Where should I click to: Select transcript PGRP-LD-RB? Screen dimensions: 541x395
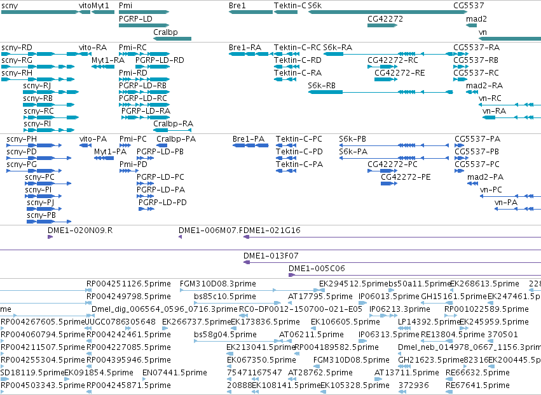point(143,86)
